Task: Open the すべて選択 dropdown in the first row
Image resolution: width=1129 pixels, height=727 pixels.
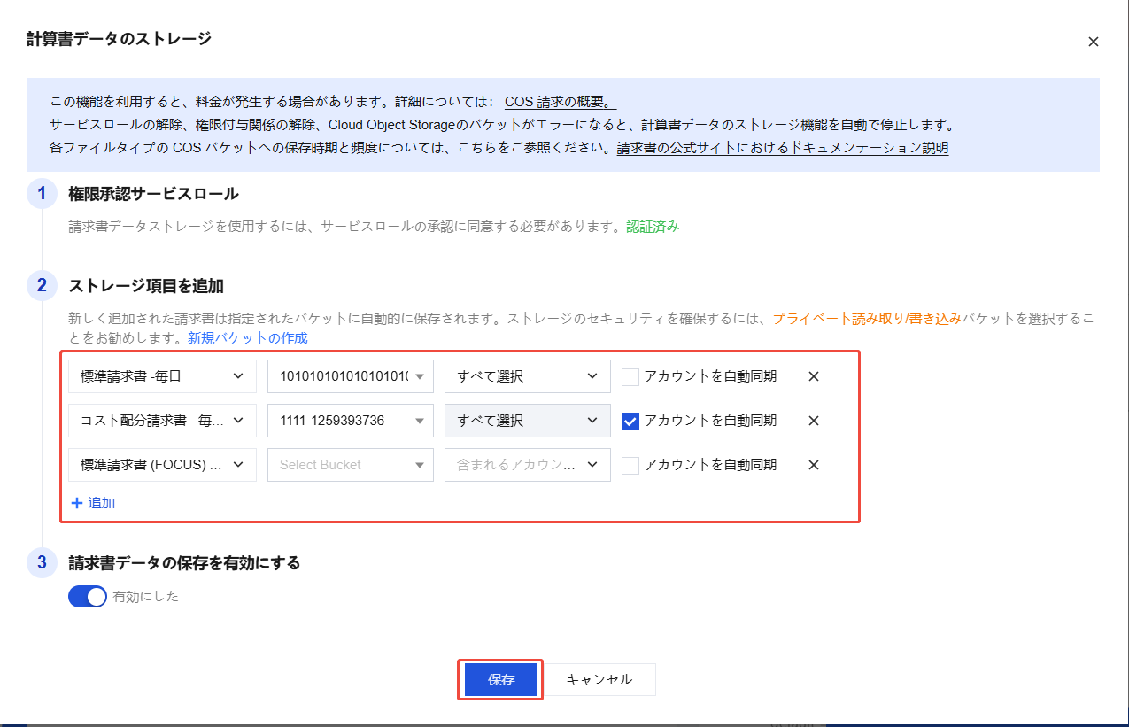Action: [x=528, y=376]
